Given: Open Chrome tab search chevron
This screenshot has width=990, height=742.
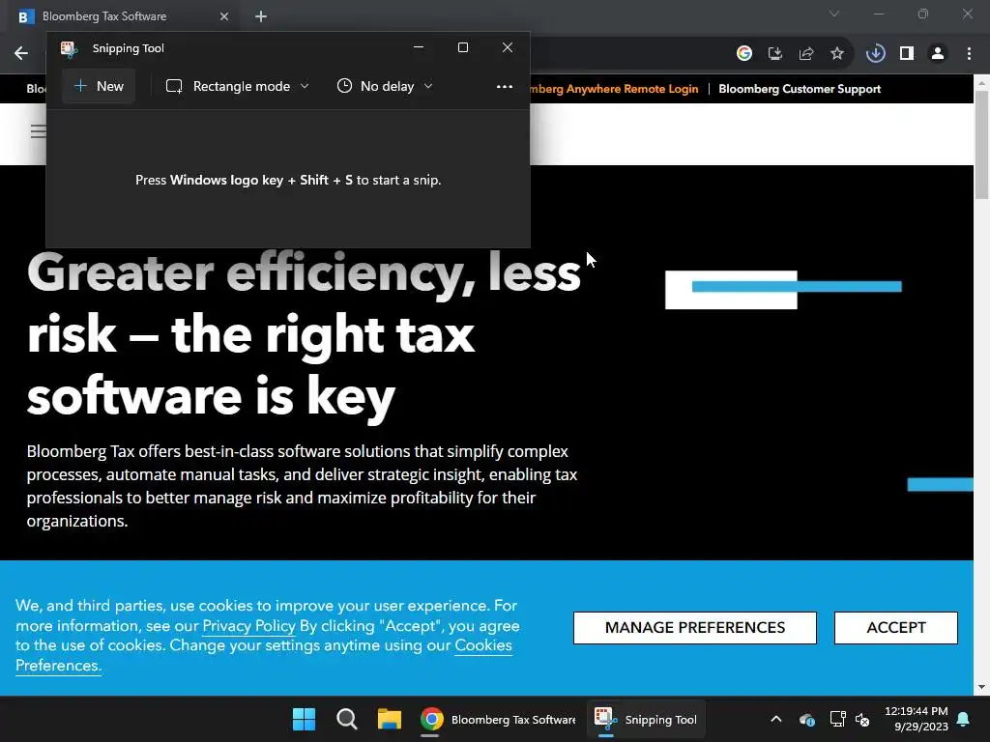Looking at the screenshot, I should click(834, 14).
